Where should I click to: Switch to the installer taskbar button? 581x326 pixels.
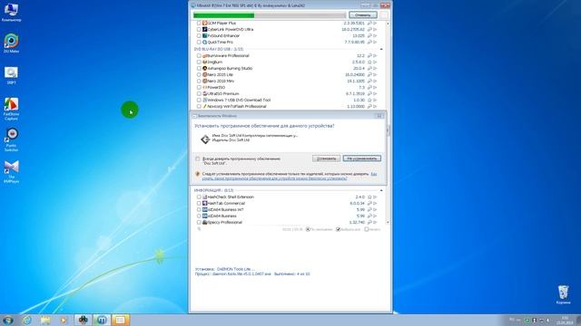[x=121, y=320]
